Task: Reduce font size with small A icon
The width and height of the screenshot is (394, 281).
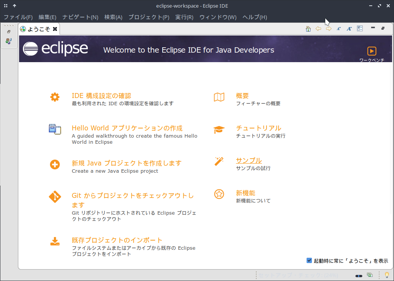Action: [x=339, y=29]
